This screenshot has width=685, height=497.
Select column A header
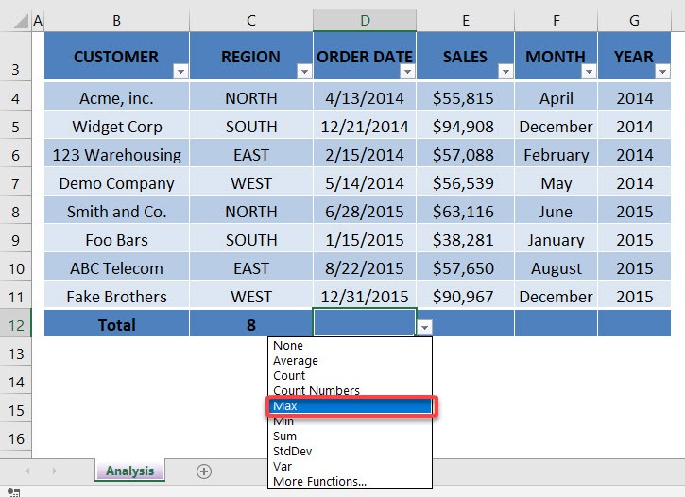pos(38,21)
